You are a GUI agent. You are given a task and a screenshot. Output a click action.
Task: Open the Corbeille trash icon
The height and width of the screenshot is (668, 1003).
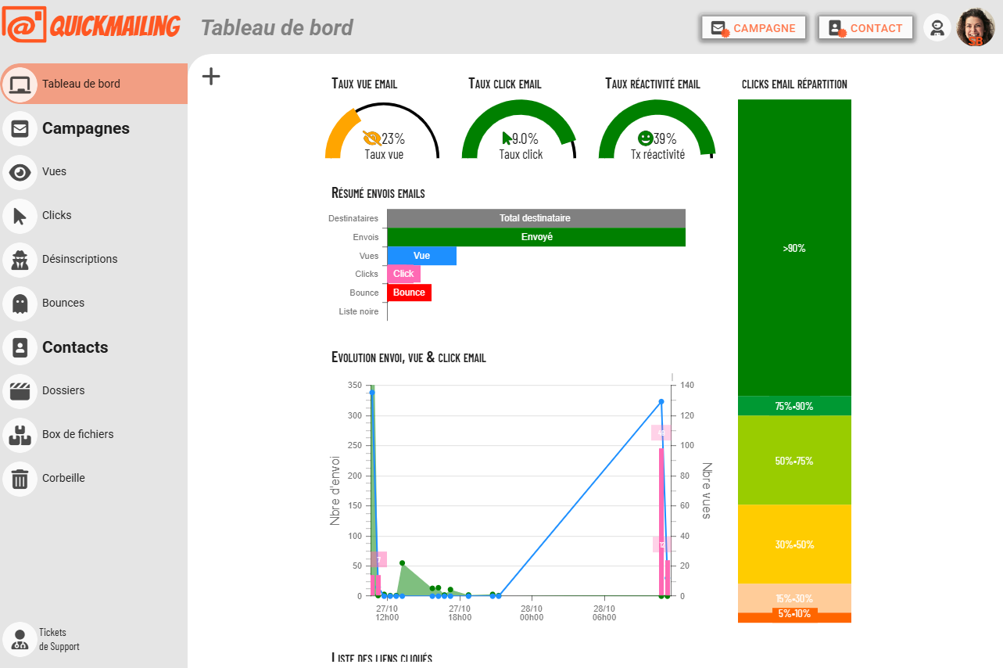click(x=20, y=479)
